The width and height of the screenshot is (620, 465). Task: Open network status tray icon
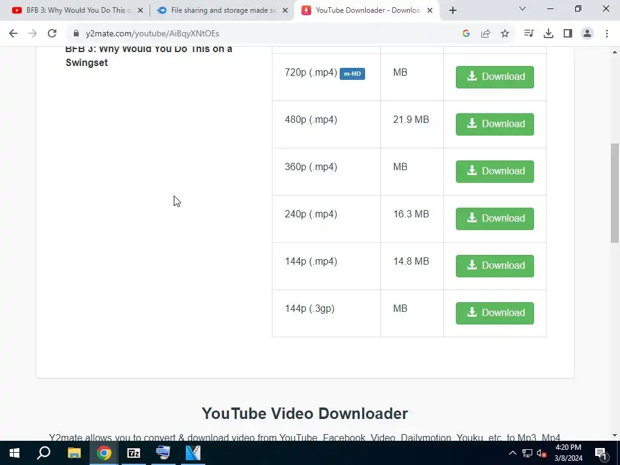pos(527,453)
